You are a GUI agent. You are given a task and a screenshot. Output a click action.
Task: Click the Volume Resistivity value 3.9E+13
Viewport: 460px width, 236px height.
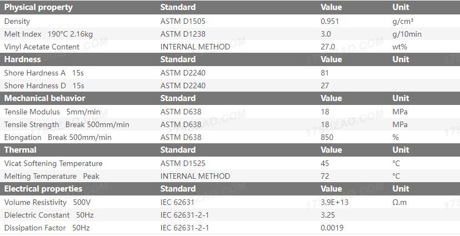334,202
